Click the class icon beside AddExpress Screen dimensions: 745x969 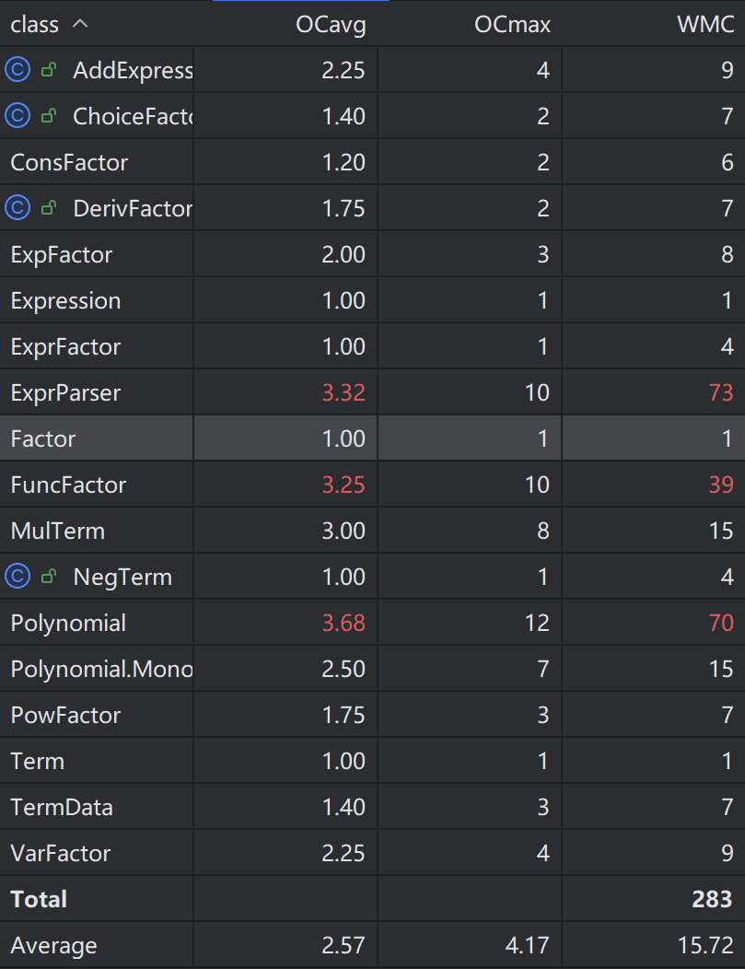pos(17,70)
